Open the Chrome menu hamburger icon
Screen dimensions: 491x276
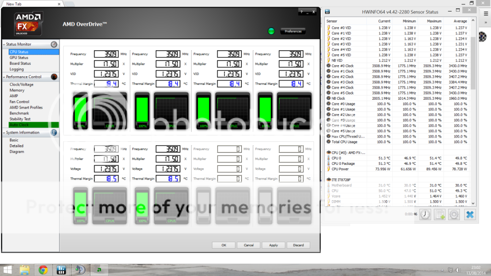(486, 14)
